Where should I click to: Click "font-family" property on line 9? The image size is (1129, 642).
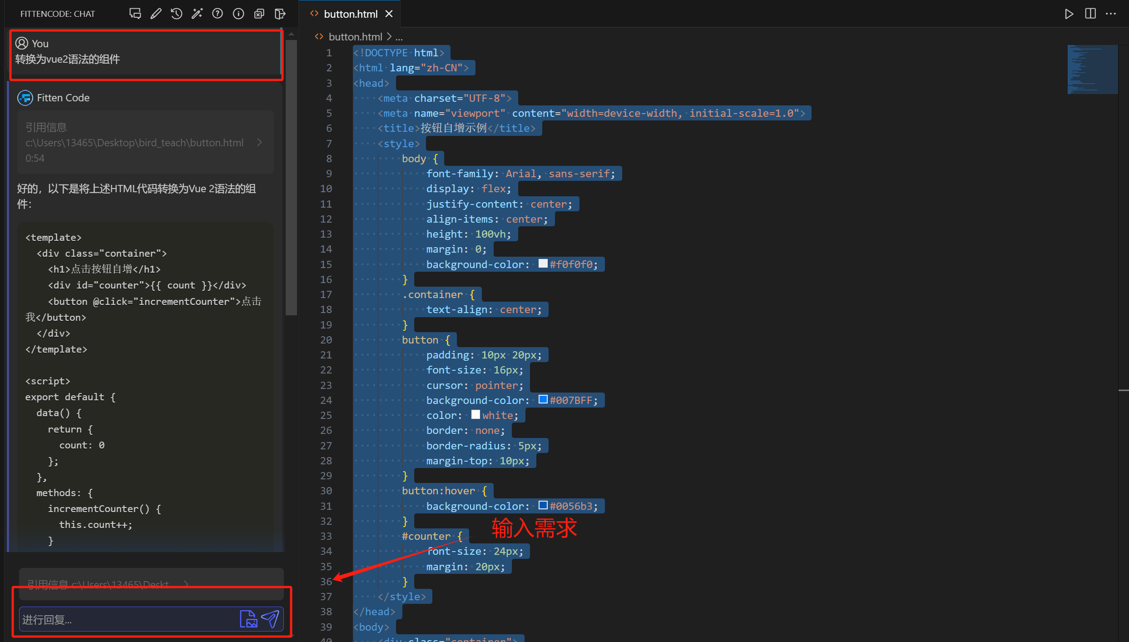[460, 174]
